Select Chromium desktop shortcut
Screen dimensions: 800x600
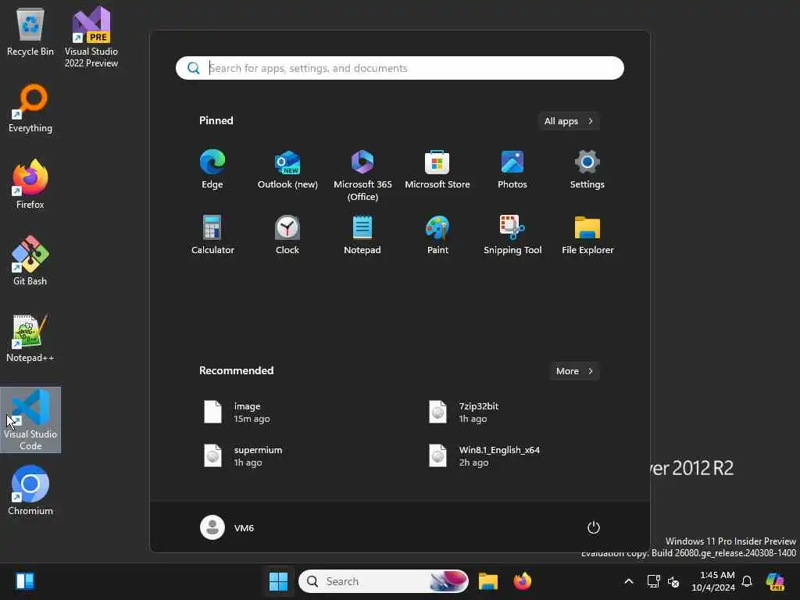(30, 491)
